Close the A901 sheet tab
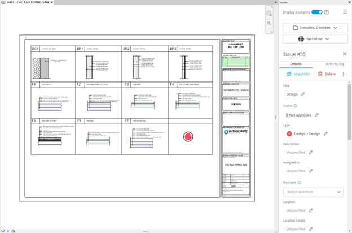 (x=52, y=2)
